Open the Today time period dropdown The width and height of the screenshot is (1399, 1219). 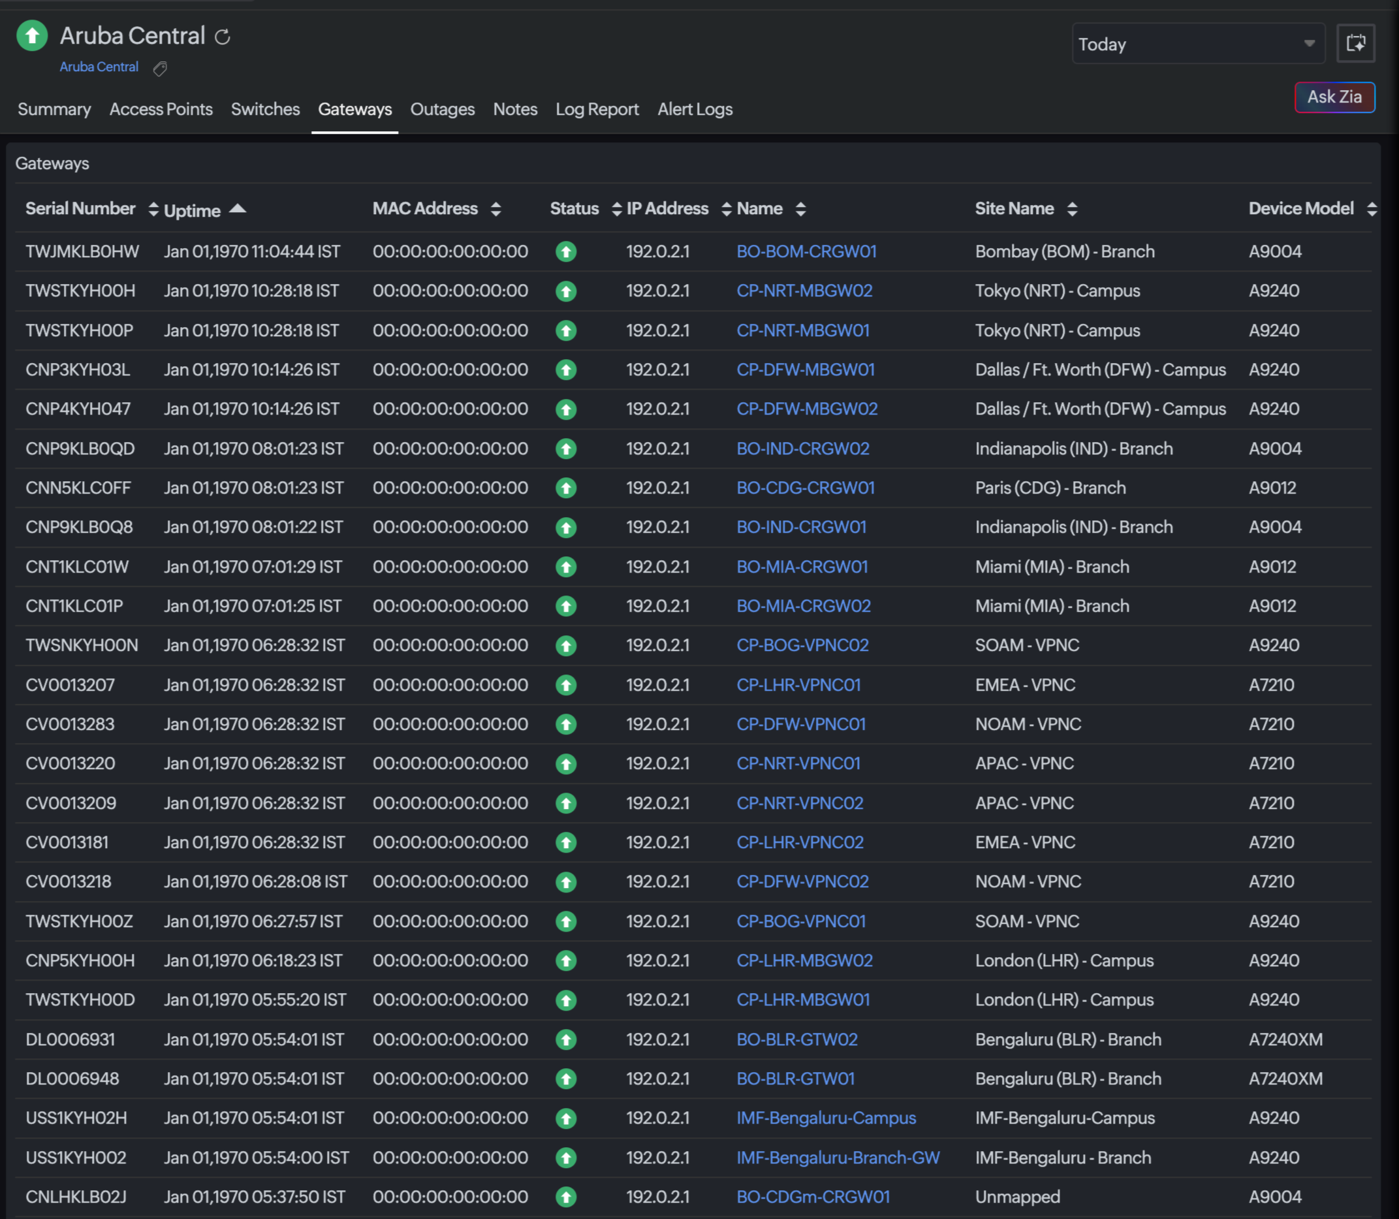click(x=1198, y=44)
